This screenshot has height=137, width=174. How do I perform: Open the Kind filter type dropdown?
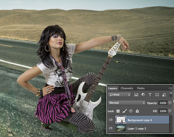pos(119,95)
